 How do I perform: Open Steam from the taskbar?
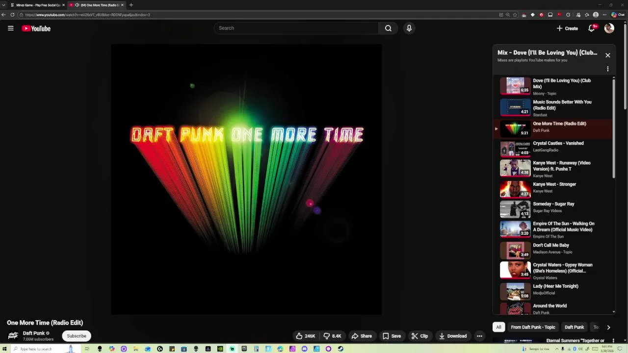[340, 349]
